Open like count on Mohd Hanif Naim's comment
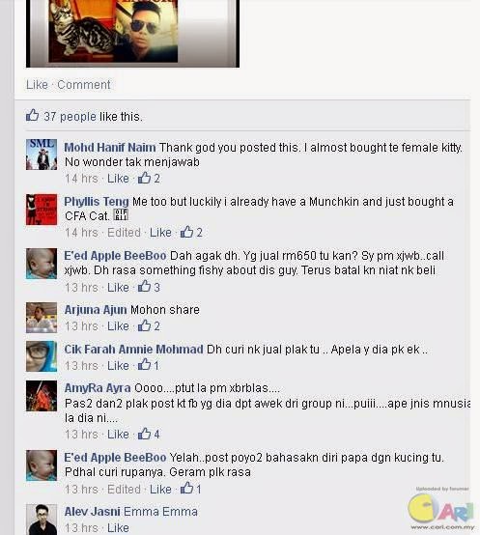Image resolution: width=480 pixels, height=535 pixels. [x=149, y=178]
